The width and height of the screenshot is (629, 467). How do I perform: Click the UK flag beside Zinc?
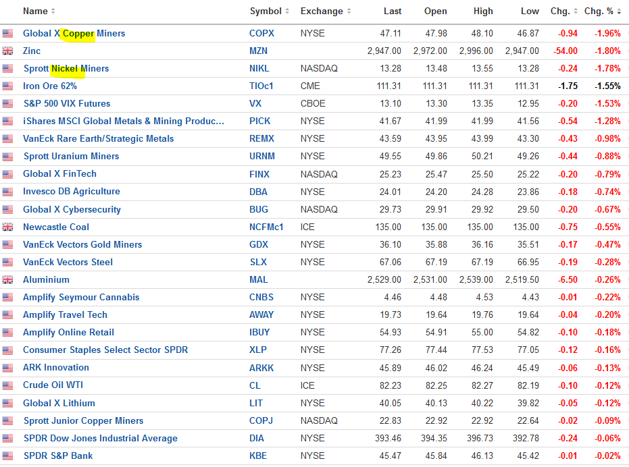click(x=7, y=51)
